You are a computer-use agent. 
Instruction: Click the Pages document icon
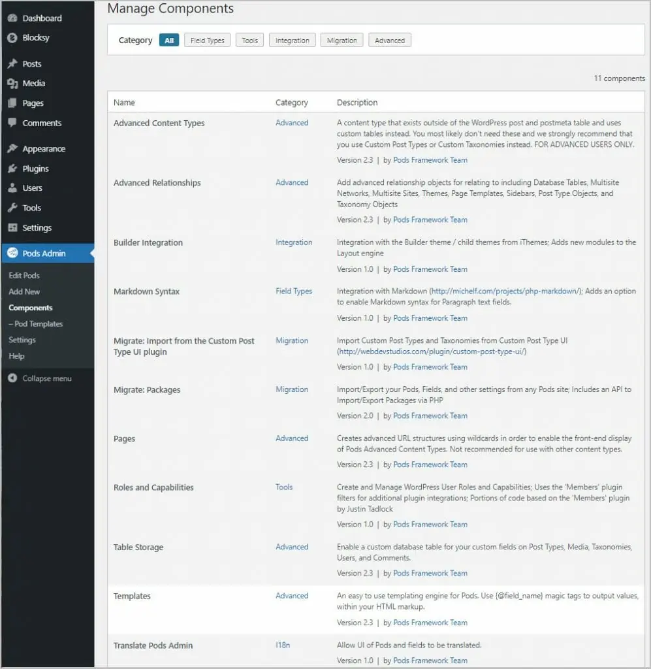pyautogui.click(x=12, y=103)
